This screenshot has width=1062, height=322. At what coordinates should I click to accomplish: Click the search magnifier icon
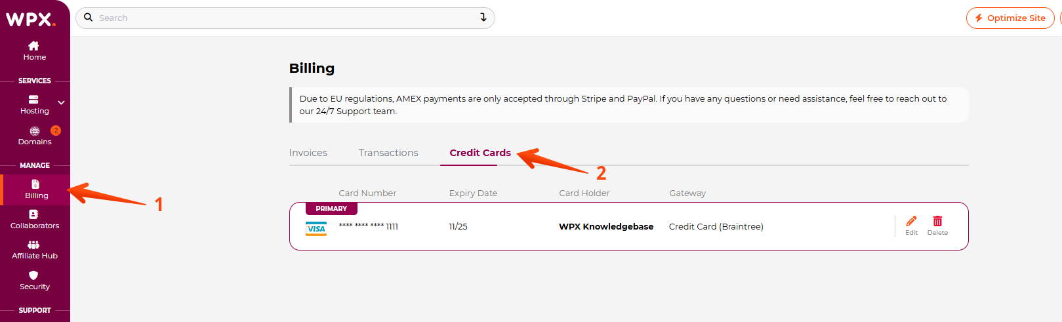click(x=88, y=18)
